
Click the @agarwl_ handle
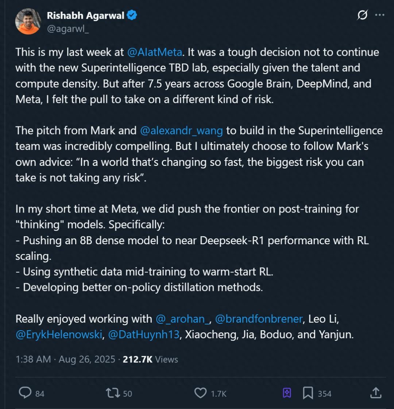coord(68,29)
